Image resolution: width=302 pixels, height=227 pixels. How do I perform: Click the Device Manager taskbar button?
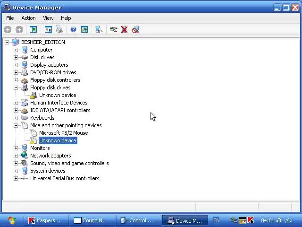185,220
